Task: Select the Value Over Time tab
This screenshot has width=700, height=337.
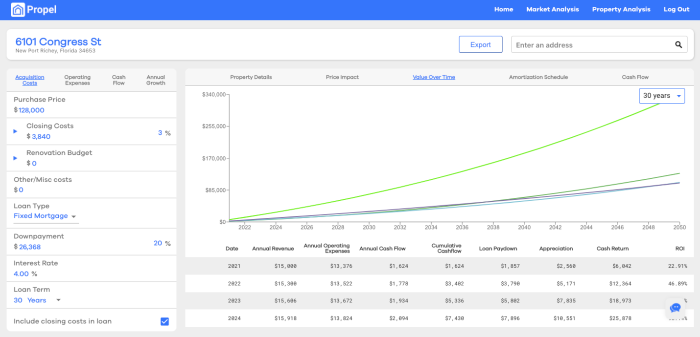Action: coord(434,77)
